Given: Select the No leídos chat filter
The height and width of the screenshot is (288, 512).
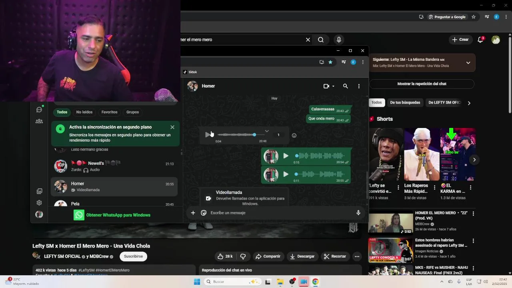Looking at the screenshot, I should pyautogui.click(x=84, y=112).
